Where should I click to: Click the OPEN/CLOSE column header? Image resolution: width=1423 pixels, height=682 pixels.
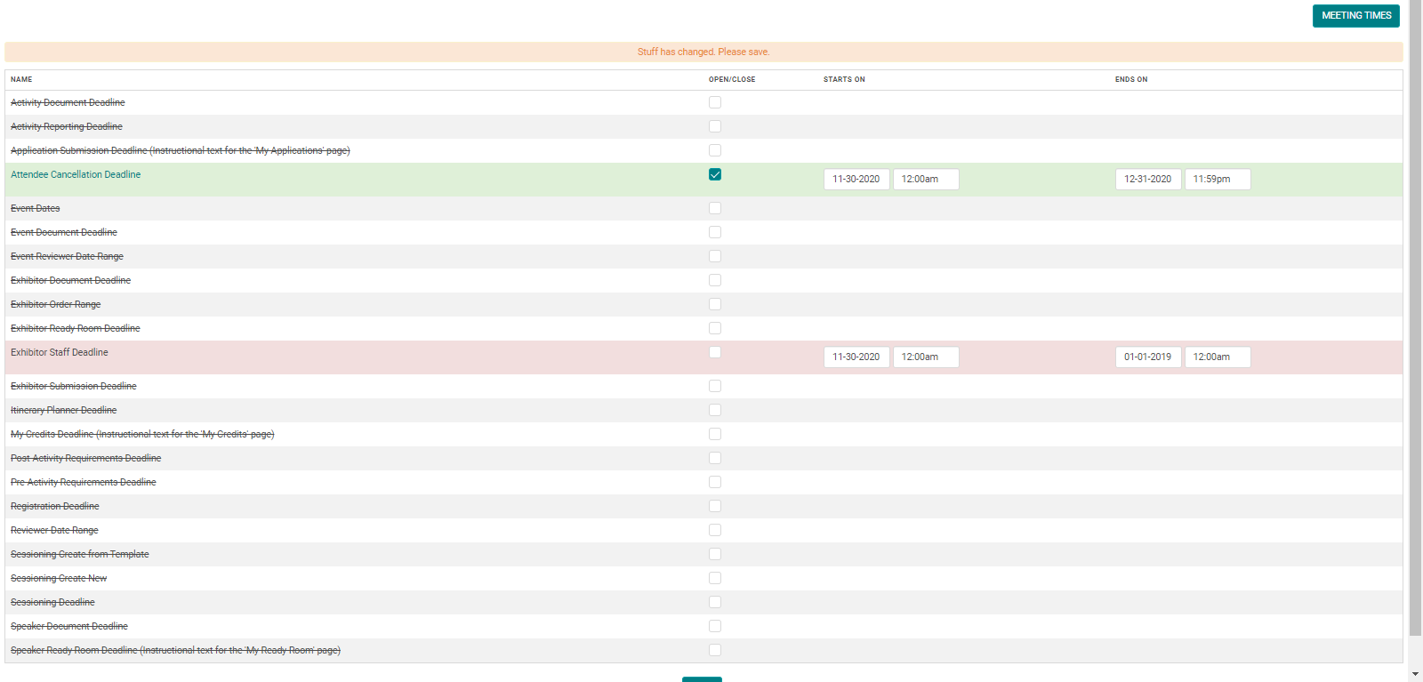(x=732, y=79)
